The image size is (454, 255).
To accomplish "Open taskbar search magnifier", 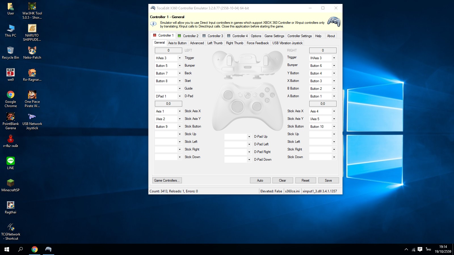I will (20, 249).
